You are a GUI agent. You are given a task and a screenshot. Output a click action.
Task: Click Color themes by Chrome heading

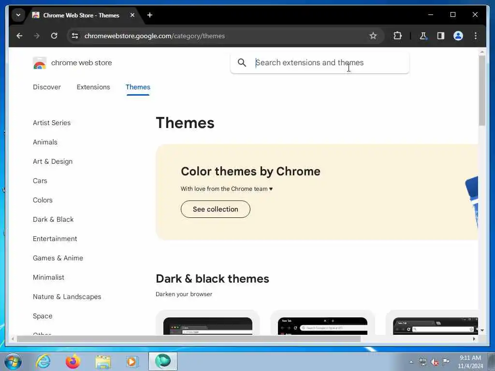(x=251, y=171)
